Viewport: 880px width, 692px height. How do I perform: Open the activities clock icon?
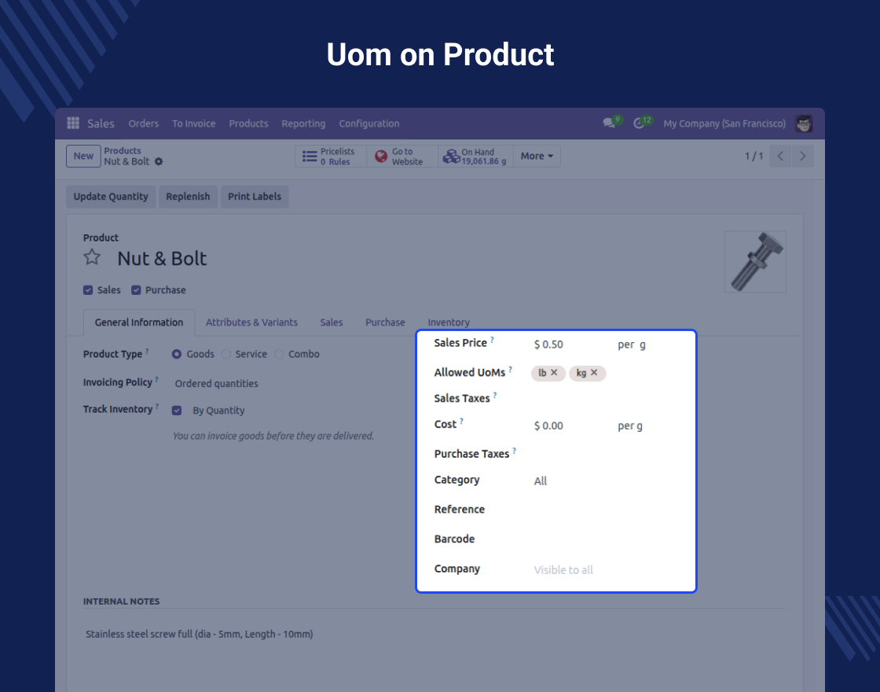coord(639,123)
